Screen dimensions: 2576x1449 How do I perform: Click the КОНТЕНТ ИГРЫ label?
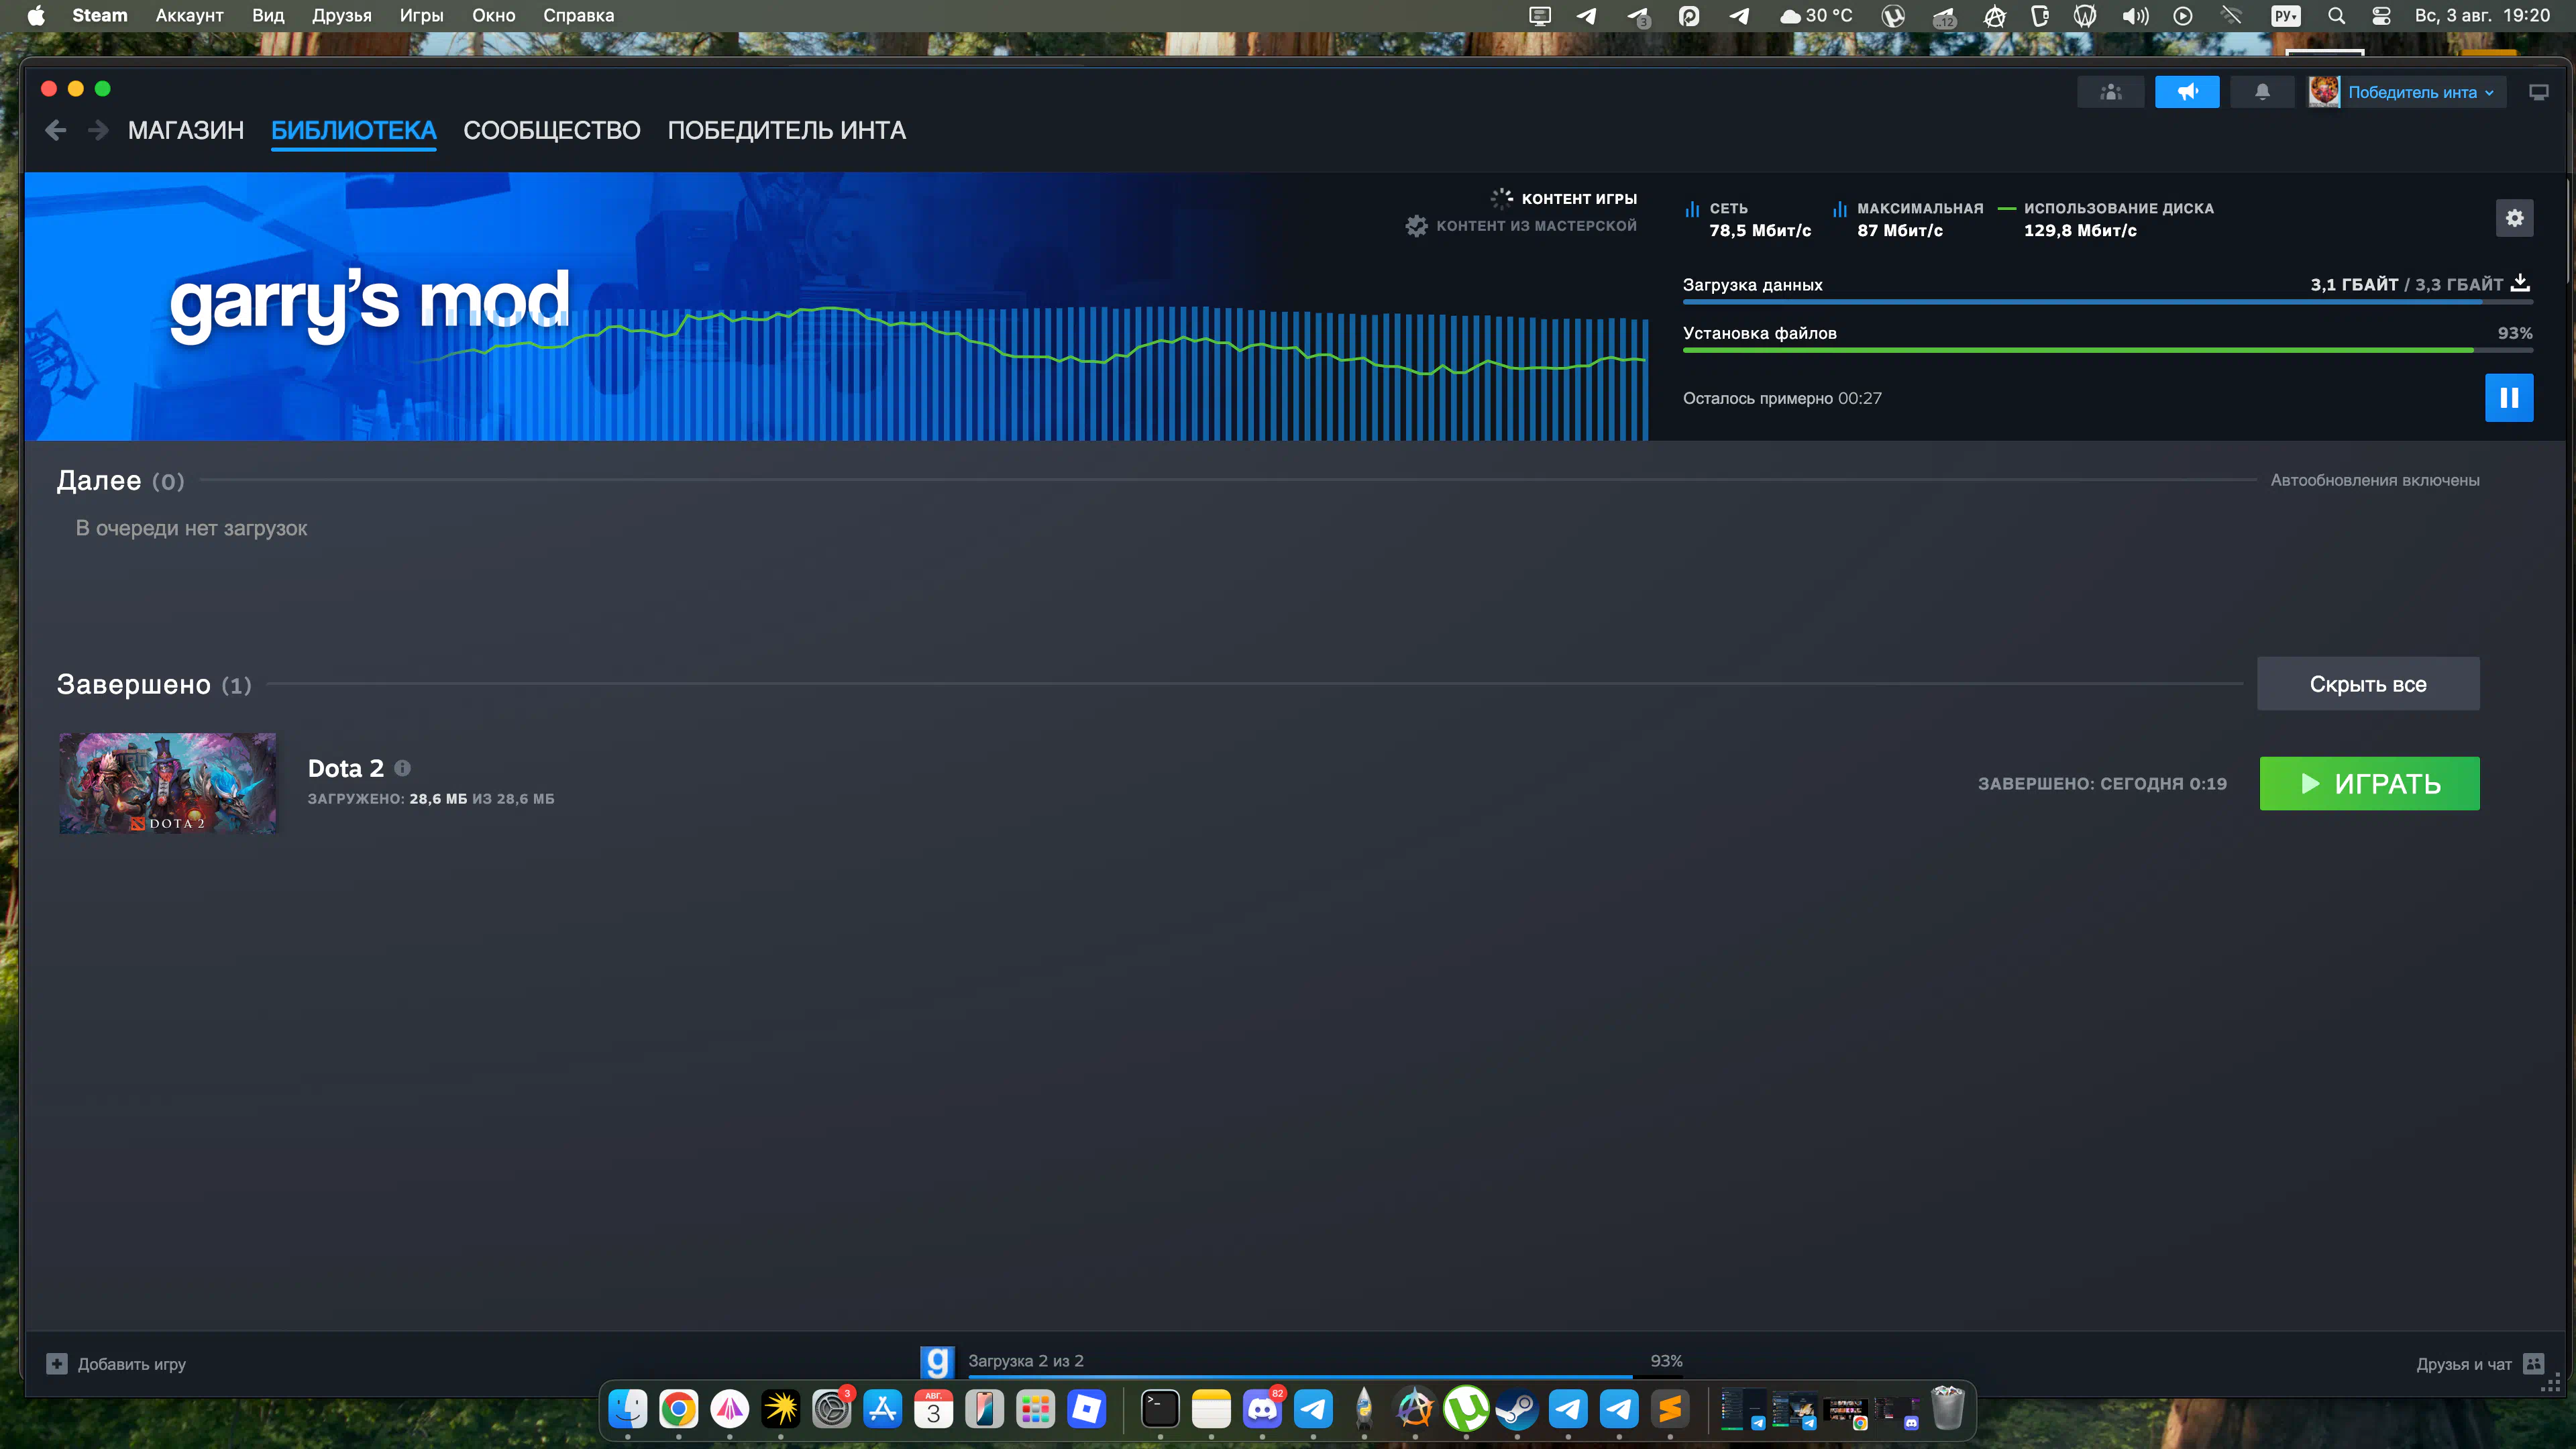[1579, 199]
